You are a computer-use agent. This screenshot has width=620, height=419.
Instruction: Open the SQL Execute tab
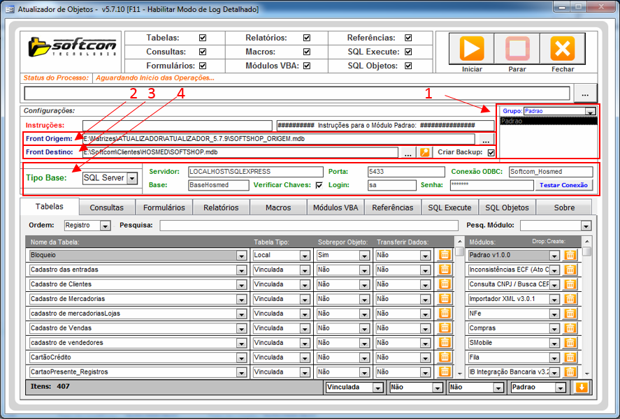[449, 207]
